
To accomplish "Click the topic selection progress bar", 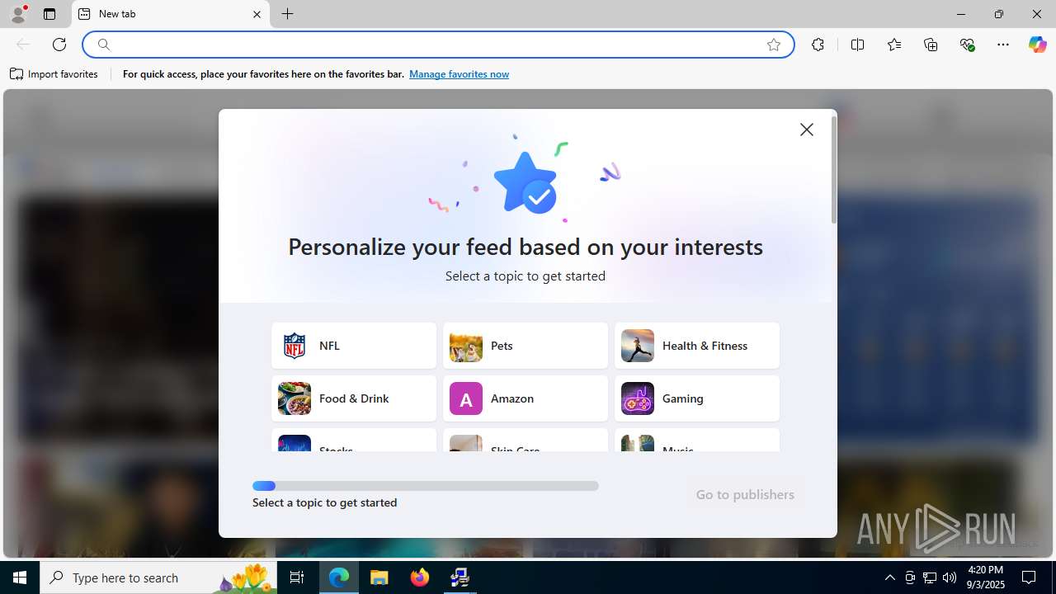I will coord(426,486).
